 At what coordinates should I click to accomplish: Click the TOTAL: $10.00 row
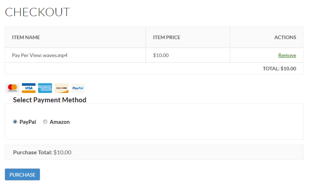pos(154,69)
